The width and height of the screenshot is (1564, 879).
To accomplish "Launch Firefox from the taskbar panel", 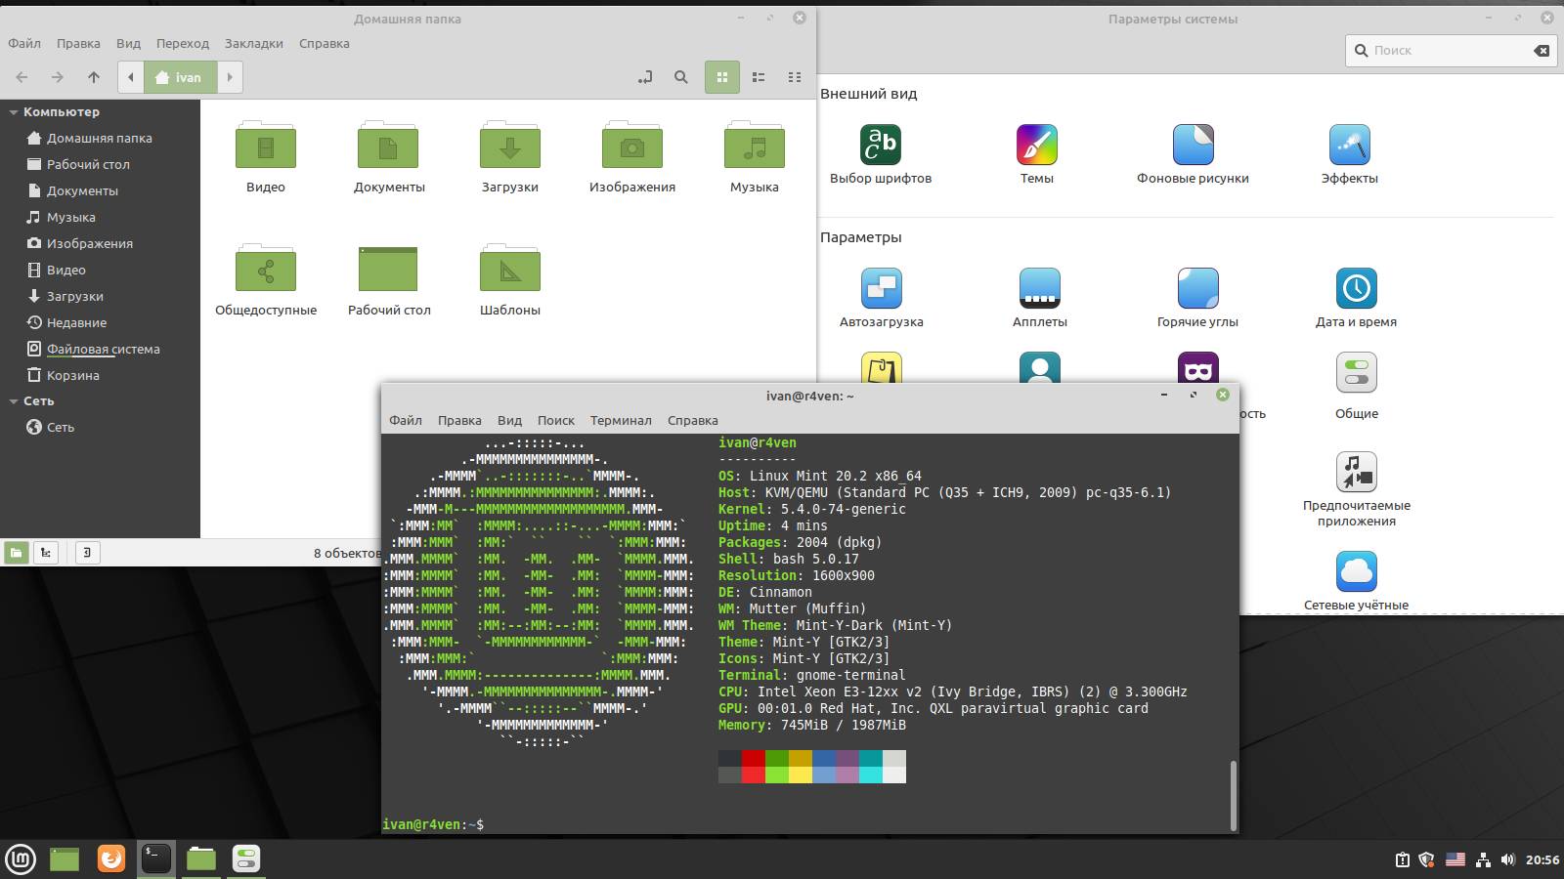I will 111,858.
